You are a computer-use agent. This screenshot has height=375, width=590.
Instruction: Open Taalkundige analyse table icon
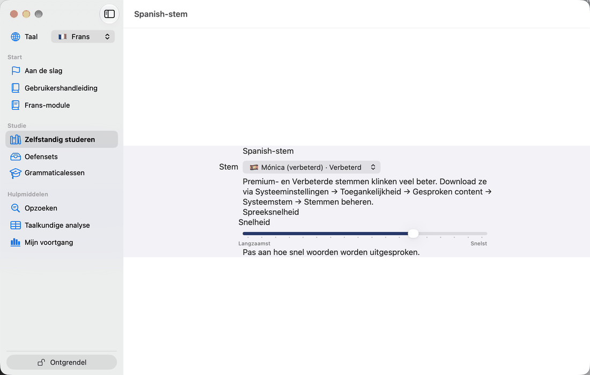[x=16, y=225]
